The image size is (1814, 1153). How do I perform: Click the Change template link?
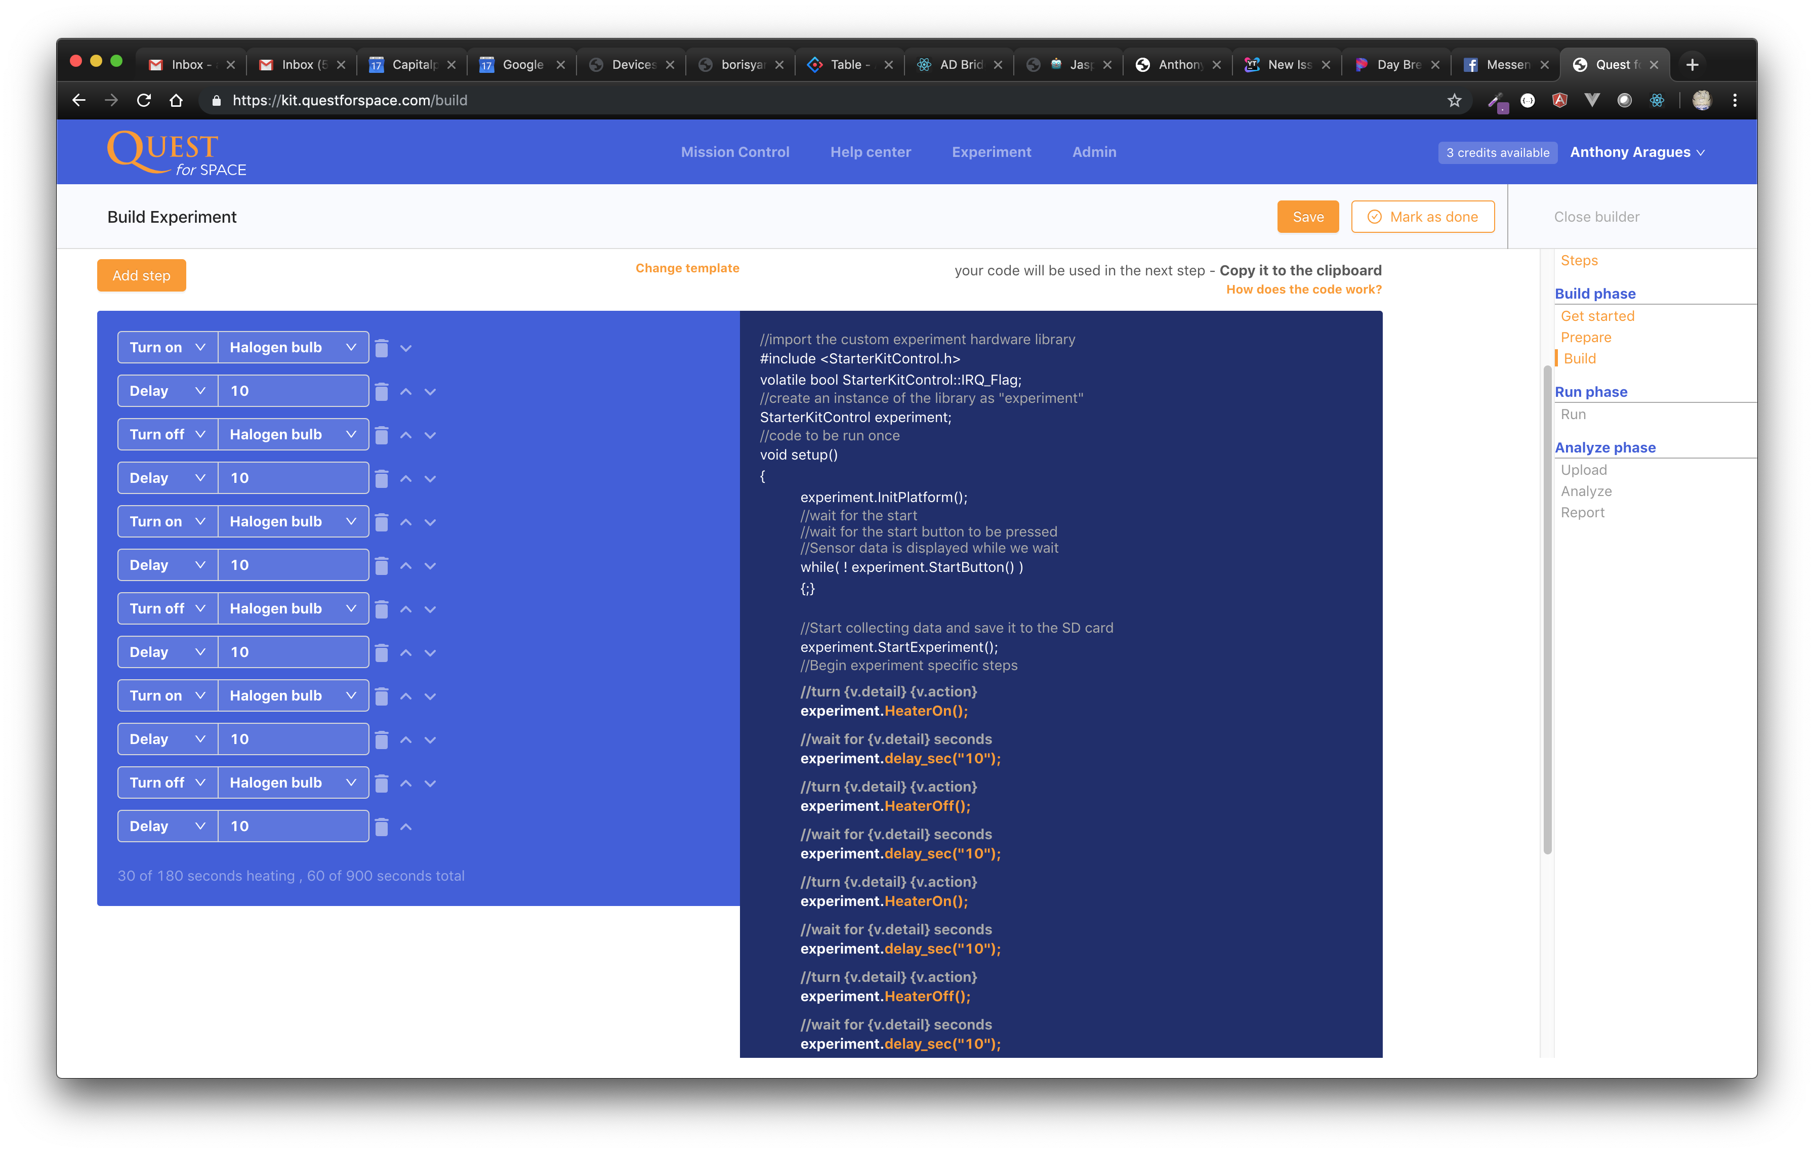[x=687, y=268]
